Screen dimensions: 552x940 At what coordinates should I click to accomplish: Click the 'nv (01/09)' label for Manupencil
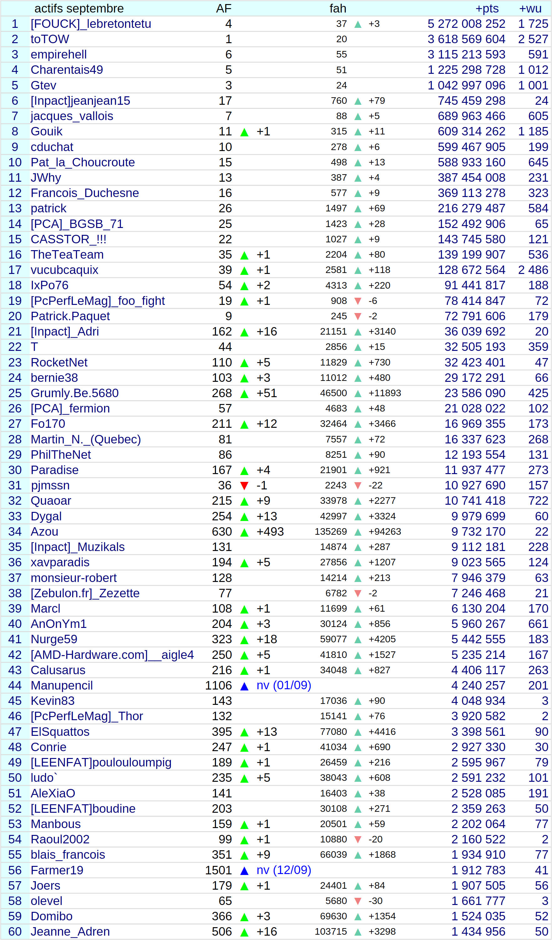(284, 685)
